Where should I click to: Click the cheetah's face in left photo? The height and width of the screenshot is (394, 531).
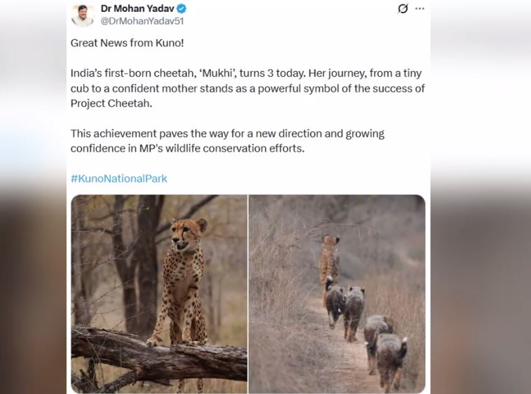pyautogui.click(x=187, y=234)
